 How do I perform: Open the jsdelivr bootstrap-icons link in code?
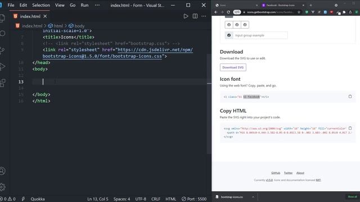(x=118, y=53)
